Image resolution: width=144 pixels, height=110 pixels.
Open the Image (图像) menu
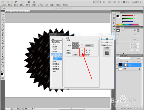(16, 5)
